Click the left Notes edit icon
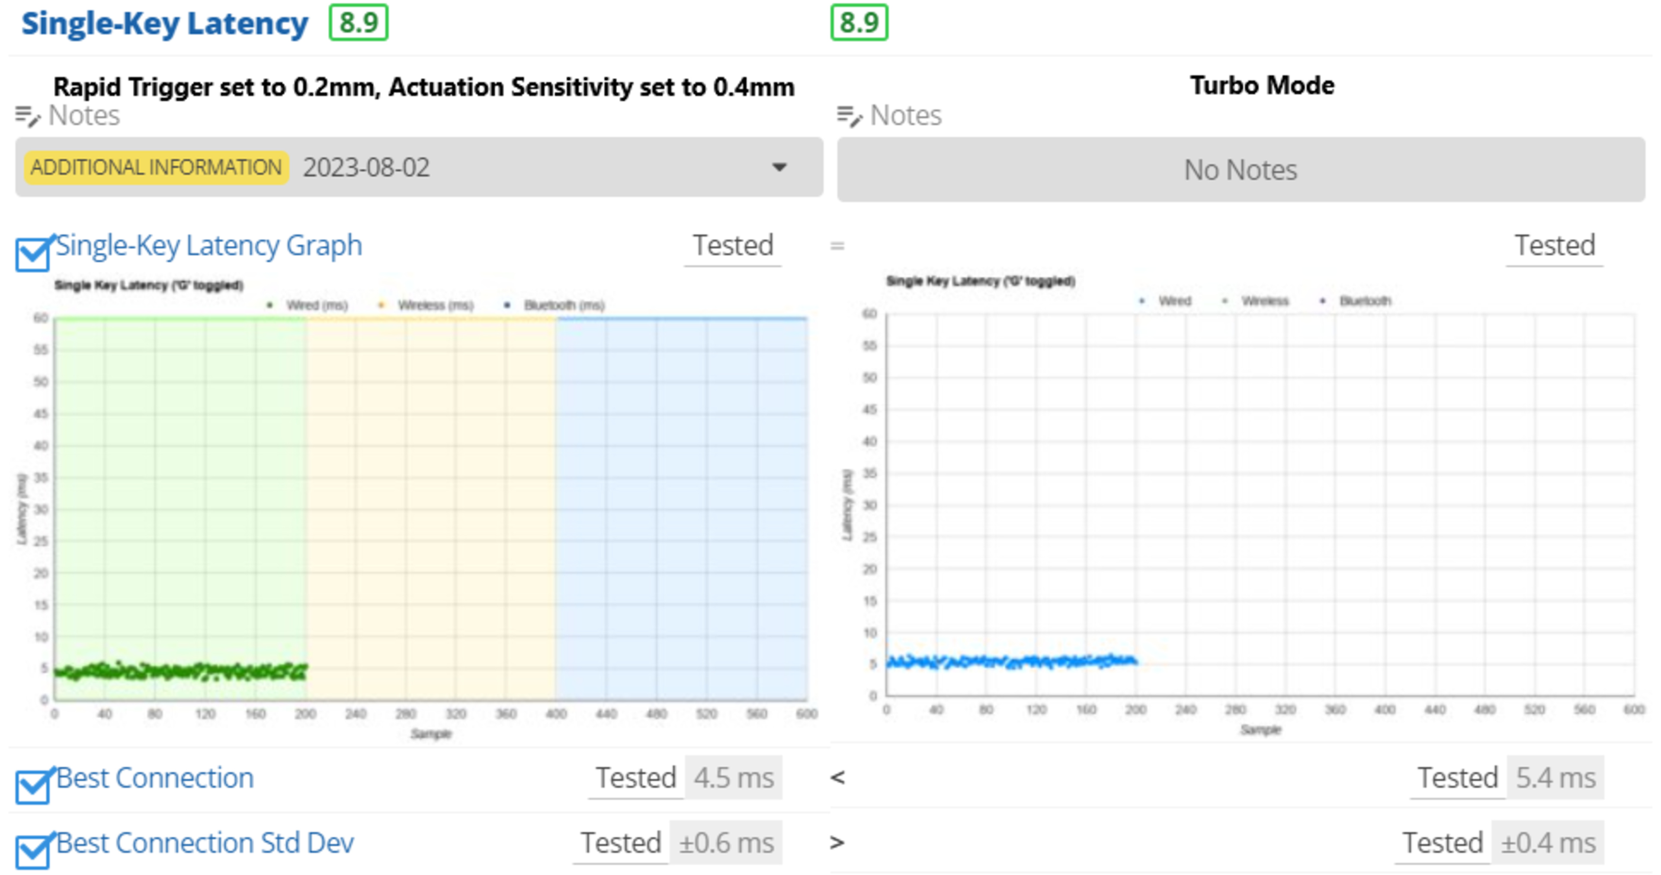Screen dimensions: 1661x875 point(27,117)
